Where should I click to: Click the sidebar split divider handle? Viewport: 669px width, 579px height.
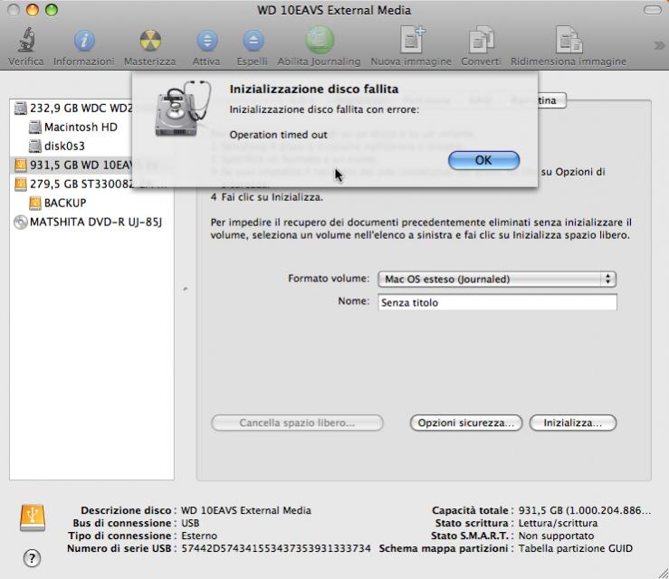point(186,289)
